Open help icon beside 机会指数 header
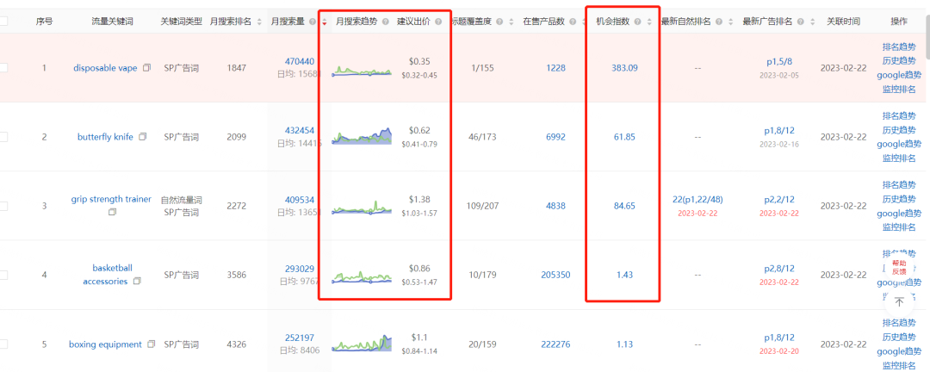Viewport: 930px width, 372px height. coord(637,22)
